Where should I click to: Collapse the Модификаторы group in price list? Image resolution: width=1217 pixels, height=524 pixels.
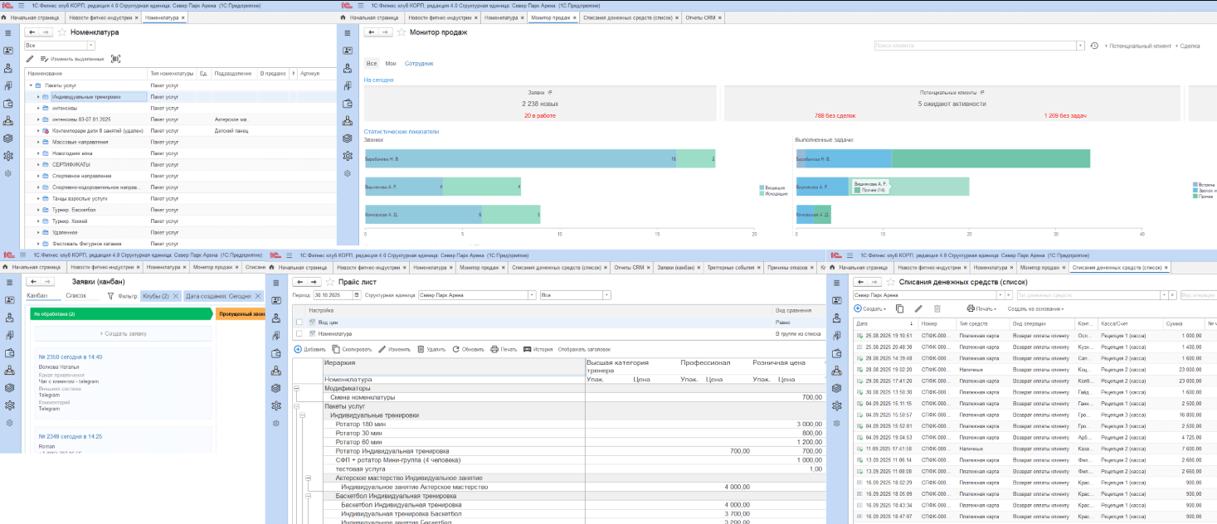297,388
